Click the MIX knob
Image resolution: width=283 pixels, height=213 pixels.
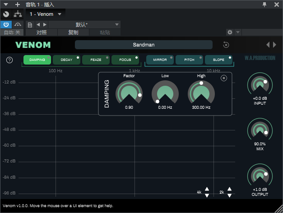pyautogui.click(x=260, y=130)
